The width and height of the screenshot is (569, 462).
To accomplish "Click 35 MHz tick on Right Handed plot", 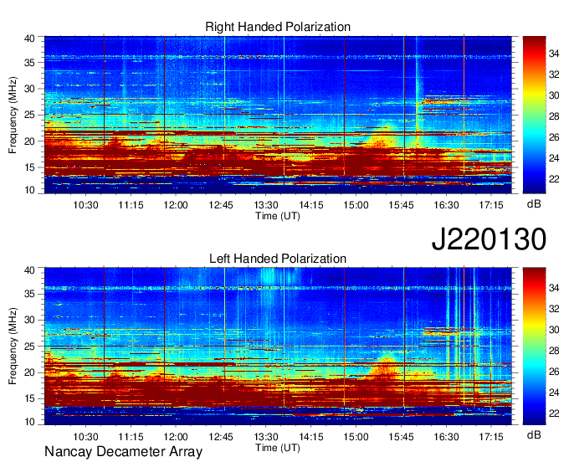I will tap(29, 63).
